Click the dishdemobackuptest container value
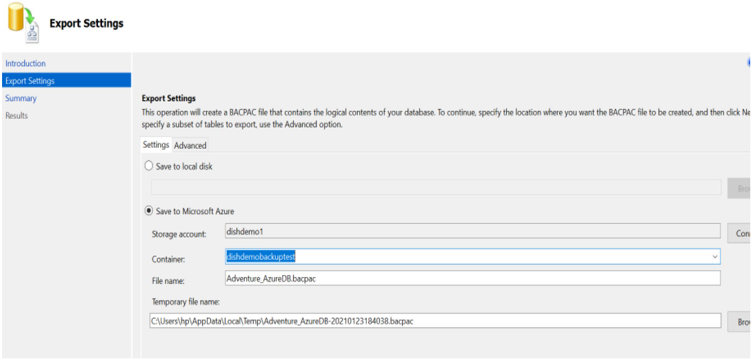Image resolution: width=753 pixels, height=359 pixels. click(261, 257)
